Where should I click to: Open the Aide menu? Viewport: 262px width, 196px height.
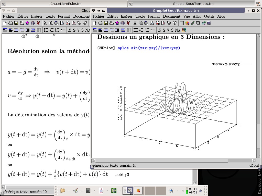pyautogui.click(x=221, y=16)
